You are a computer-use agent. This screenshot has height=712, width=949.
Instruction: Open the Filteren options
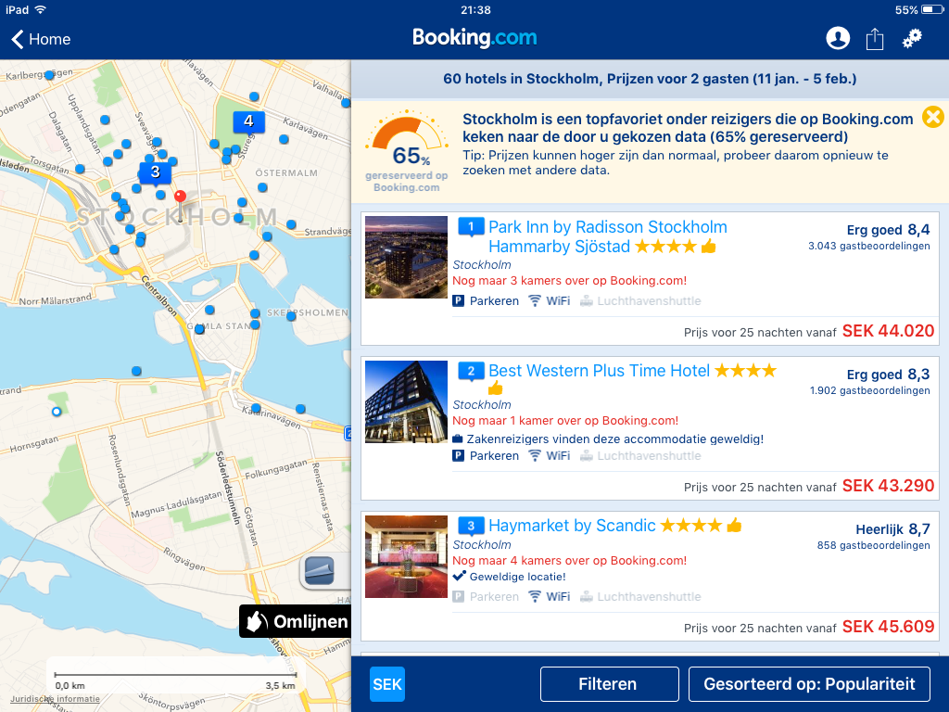[x=609, y=684]
